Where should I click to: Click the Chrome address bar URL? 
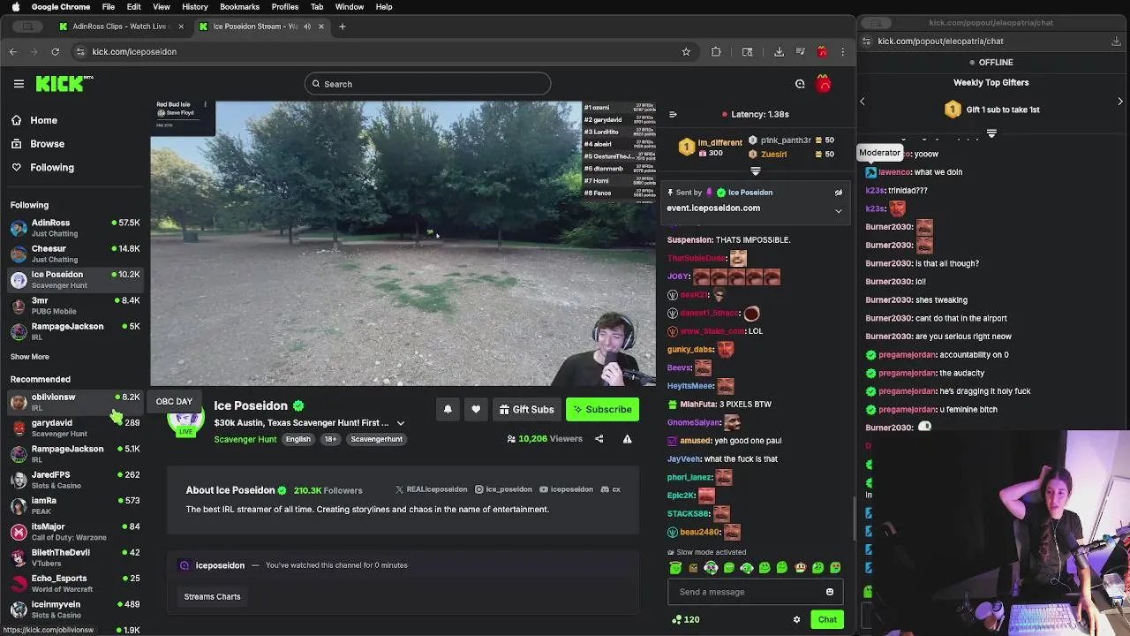coord(134,52)
